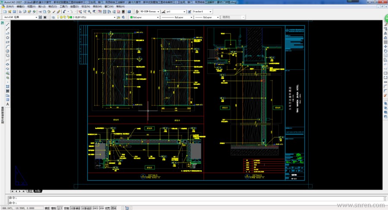Image resolution: width=388 pixels, height=210 pixels.
Task: Open the 帮助(H) menu
Action: 120,6
